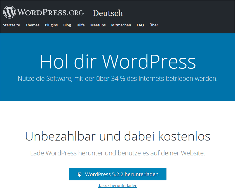Click the Deutsch site title
This screenshot has height=193, width=235.
[108, 13]
